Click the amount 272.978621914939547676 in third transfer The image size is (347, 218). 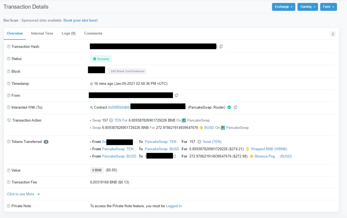click(x=210, y=156)
